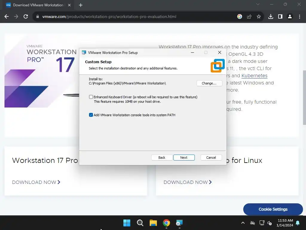The height and width of the screenshot is (230, 306).
Task: Click the muted volume tray icon
Action: click(x=270, y=223)
